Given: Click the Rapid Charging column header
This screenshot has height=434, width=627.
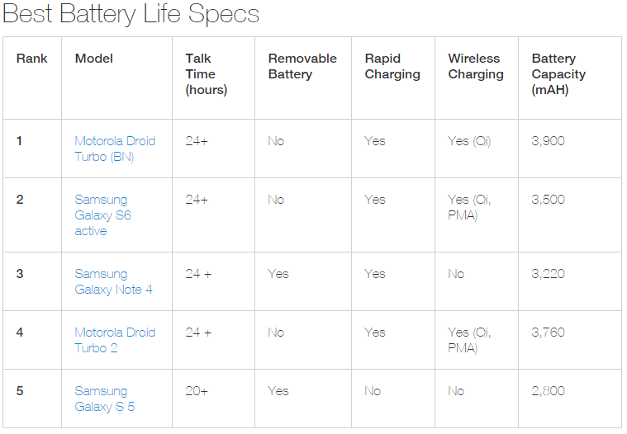Looking at the screenshot, I should point(392,66).
